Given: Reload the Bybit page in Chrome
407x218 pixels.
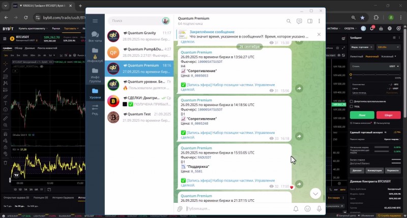Looking at the screenshot, I should pos(26,18).
